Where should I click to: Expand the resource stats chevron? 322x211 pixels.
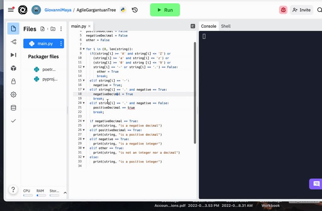65,193
